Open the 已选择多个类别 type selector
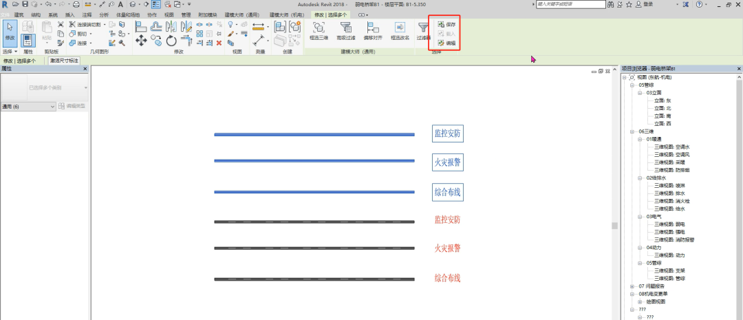The height and width of the screenshot is (320, 743). click(x=45, y=87)
